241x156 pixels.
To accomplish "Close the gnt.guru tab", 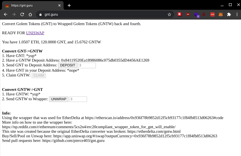I will [60, 5].
